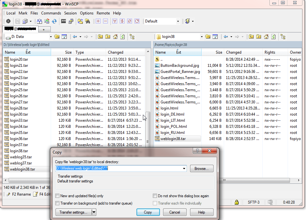Click the Synchronize icon in main toolbar
306x220 pixels.
click(54, 21)
